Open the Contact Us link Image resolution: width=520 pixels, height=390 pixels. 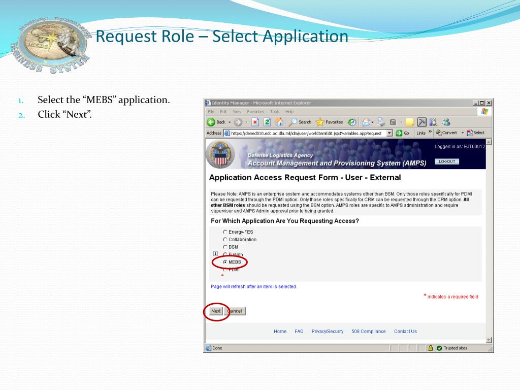click(406, 331)
